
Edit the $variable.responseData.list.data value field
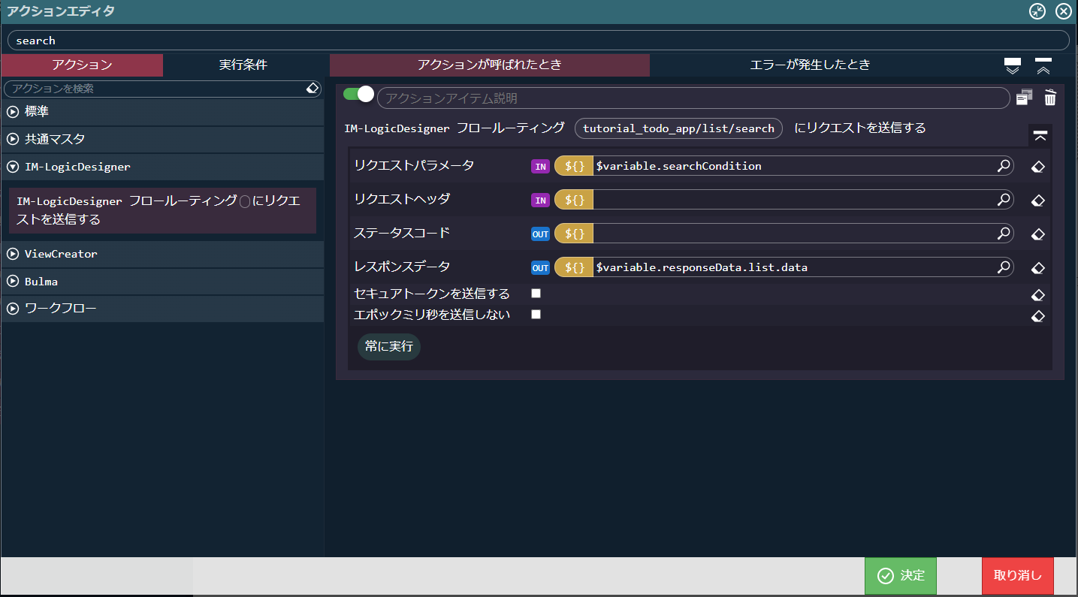(794, 267)
